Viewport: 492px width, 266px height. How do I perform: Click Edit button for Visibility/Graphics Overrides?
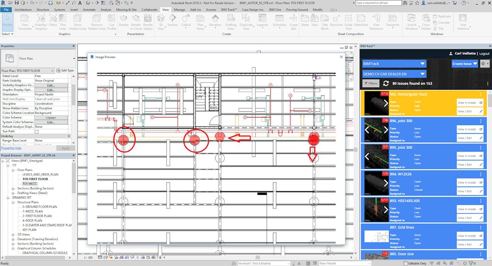pyautogui.click(x=51, y=85)
